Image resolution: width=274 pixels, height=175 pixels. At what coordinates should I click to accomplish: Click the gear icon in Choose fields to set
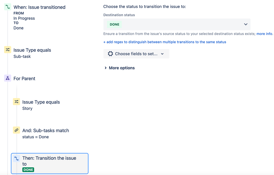(110, 54)
